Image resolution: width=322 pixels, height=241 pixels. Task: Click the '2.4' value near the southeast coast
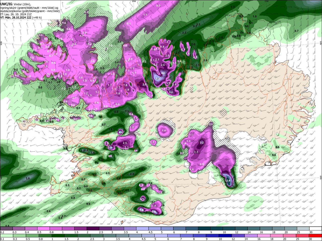point(228,180)
